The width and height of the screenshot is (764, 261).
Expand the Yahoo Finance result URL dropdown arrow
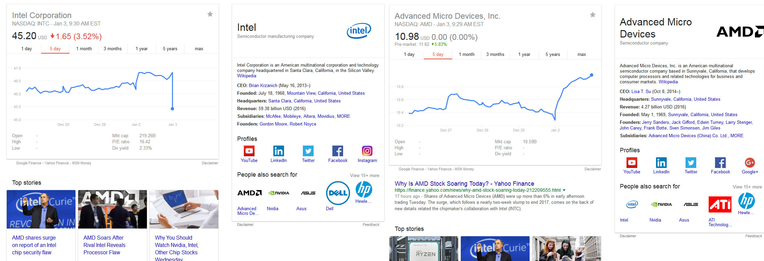[x=564, y=190]
